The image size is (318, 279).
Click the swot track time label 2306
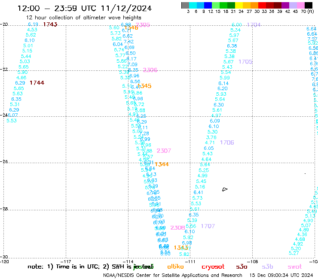[150, 70]
